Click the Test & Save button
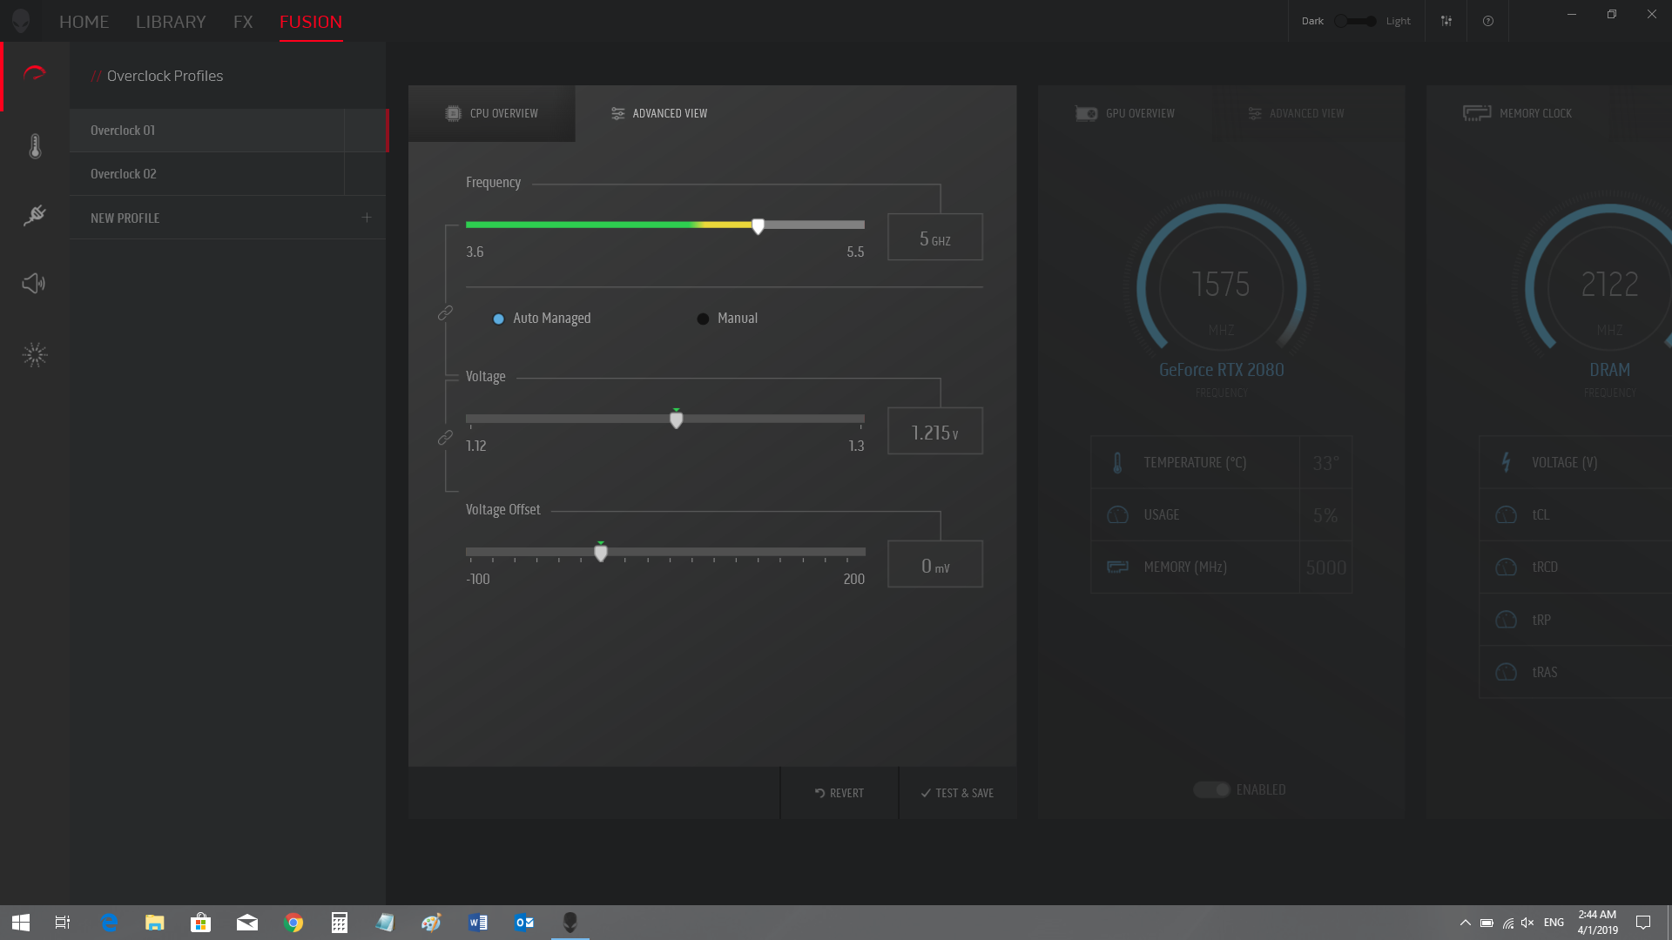1672x940 pixels. point(957,793)
